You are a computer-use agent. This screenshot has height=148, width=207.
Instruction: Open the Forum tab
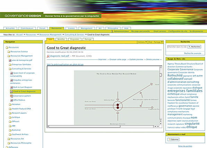click(x=42, y=28)
